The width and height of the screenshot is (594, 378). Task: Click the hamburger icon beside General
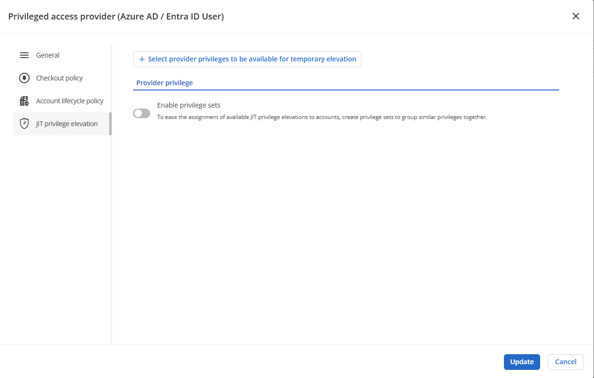pyautogui.click(x=24, y=55)
